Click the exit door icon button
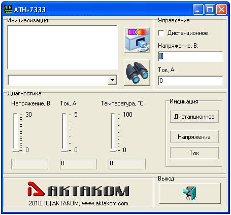The width and height of the screenshot is (231, 215). (190, 193)
